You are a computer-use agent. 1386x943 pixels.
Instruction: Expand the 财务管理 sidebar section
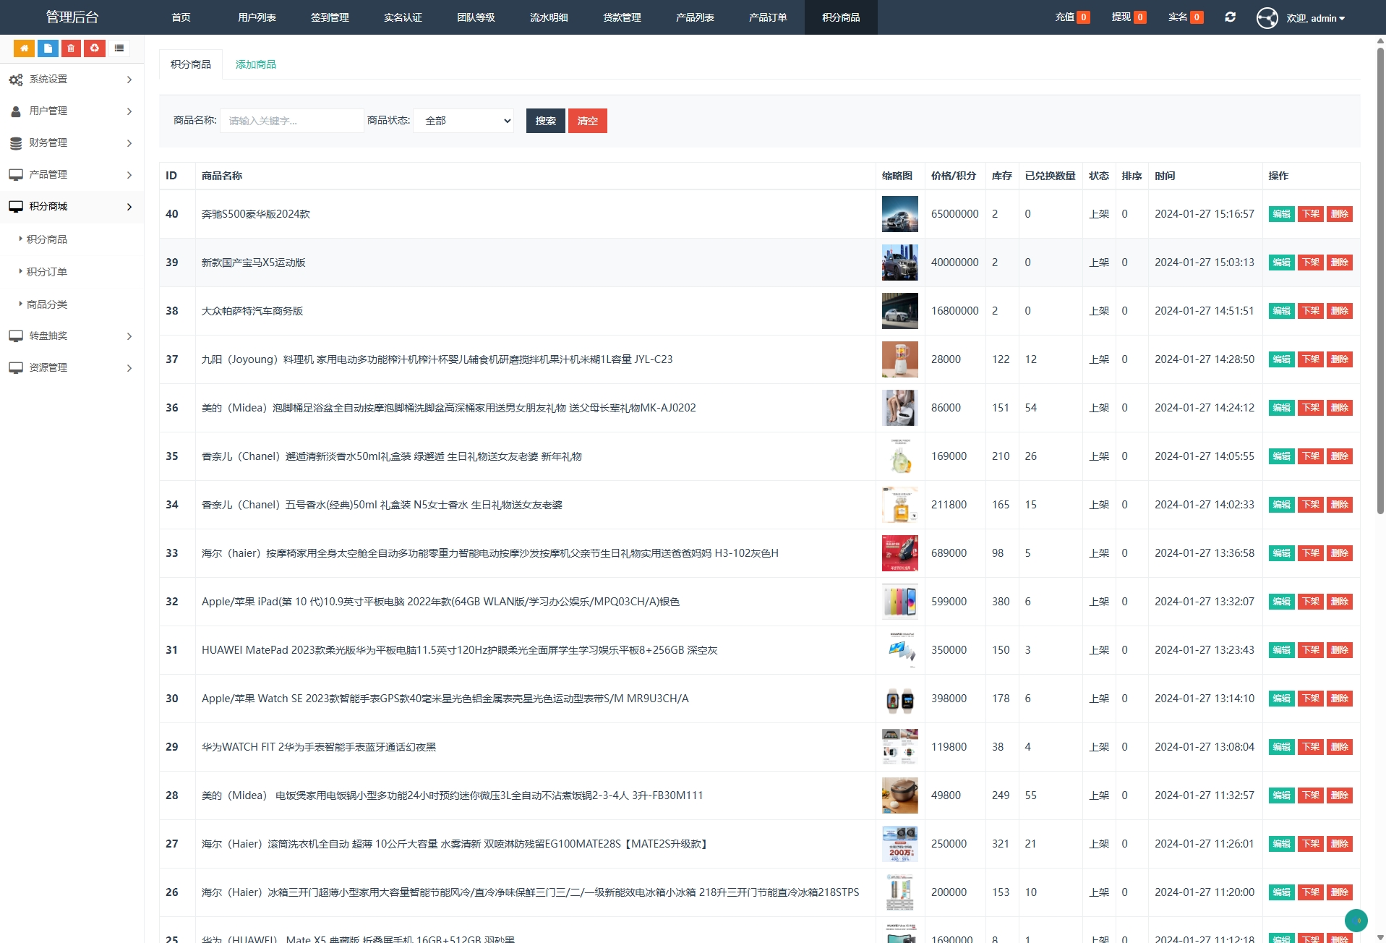(x=71, y=143)
